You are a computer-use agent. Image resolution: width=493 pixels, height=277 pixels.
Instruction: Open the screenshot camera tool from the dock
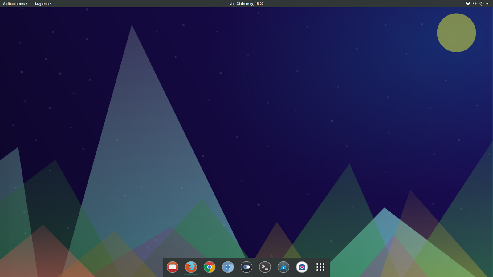[x=302, y=267]
